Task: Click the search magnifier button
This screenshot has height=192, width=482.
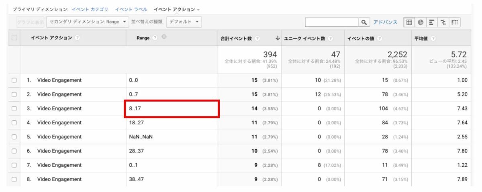Action: point(364,22)
